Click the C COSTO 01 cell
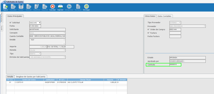Viewport: 214px width, 94px height. coord(29,82)
